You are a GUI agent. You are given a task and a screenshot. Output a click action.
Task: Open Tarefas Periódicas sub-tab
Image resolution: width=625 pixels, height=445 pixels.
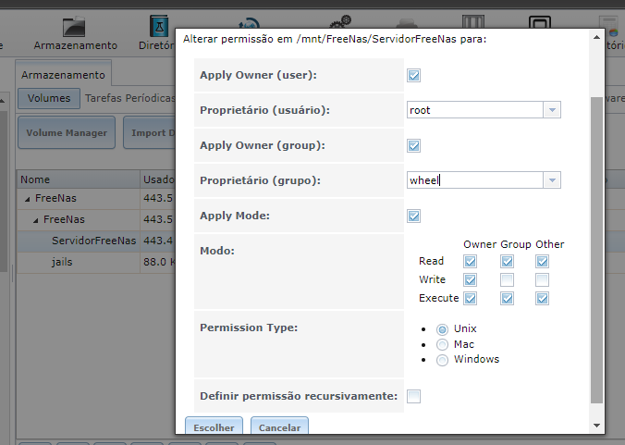point(129,98)
